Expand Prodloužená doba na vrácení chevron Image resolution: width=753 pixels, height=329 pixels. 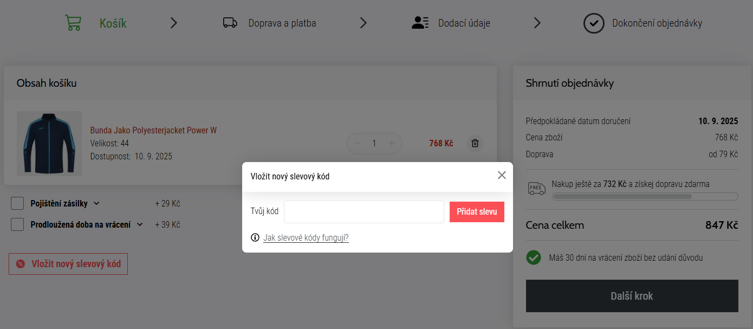point(139,224)
